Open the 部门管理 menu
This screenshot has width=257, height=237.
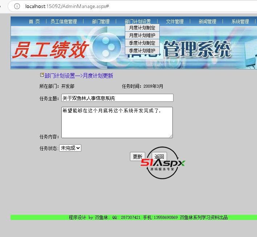pyautogui.click(x=101, y=21)
